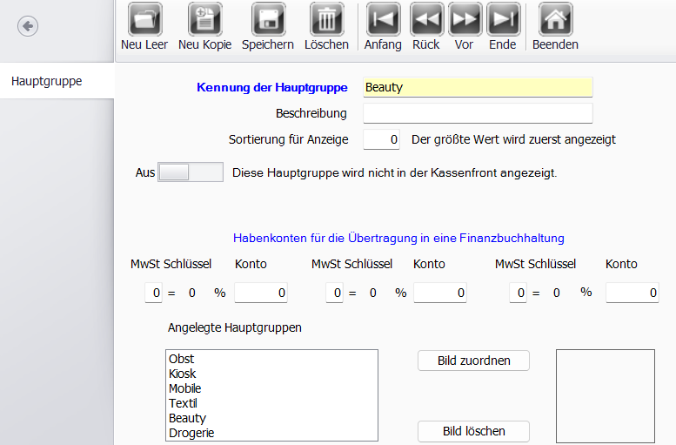The width and height of the screenshot is (676, 445).
Task: Create a copy with Neu Kopie
Action: [204, 19]
